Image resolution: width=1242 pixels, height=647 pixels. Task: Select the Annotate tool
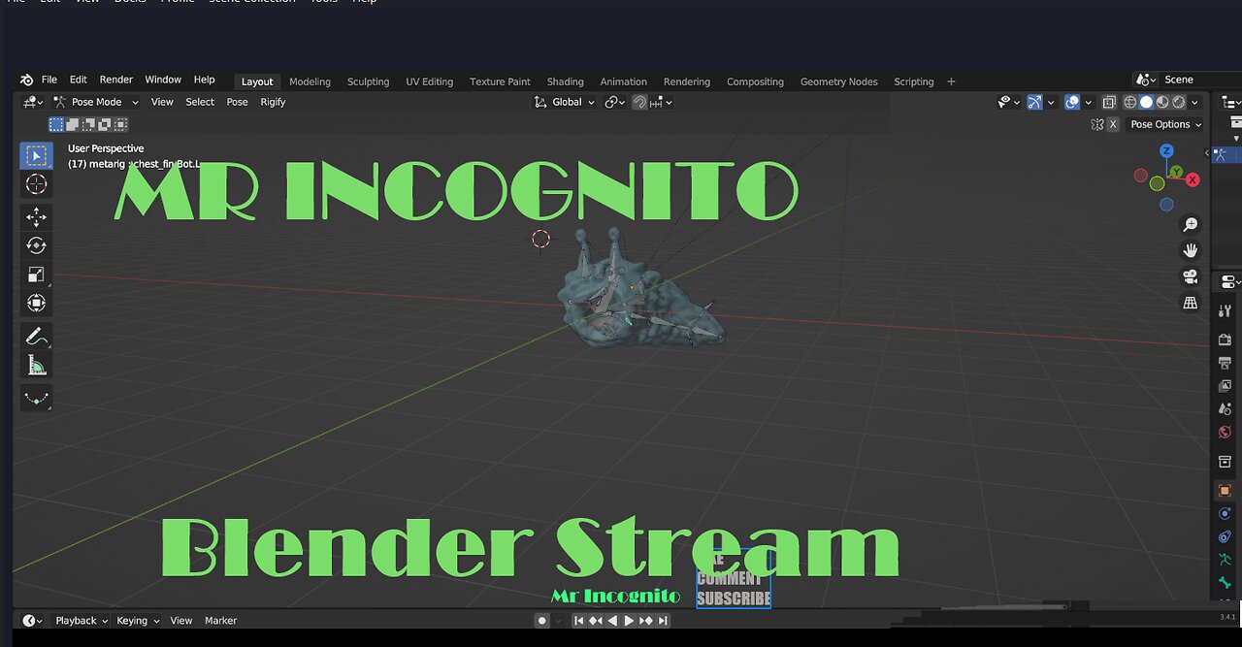(x=37, y=337)
